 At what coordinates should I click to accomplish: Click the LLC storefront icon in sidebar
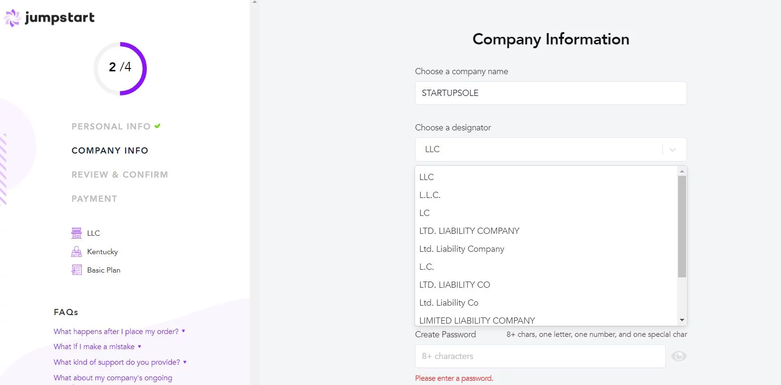tap(76, 233)
